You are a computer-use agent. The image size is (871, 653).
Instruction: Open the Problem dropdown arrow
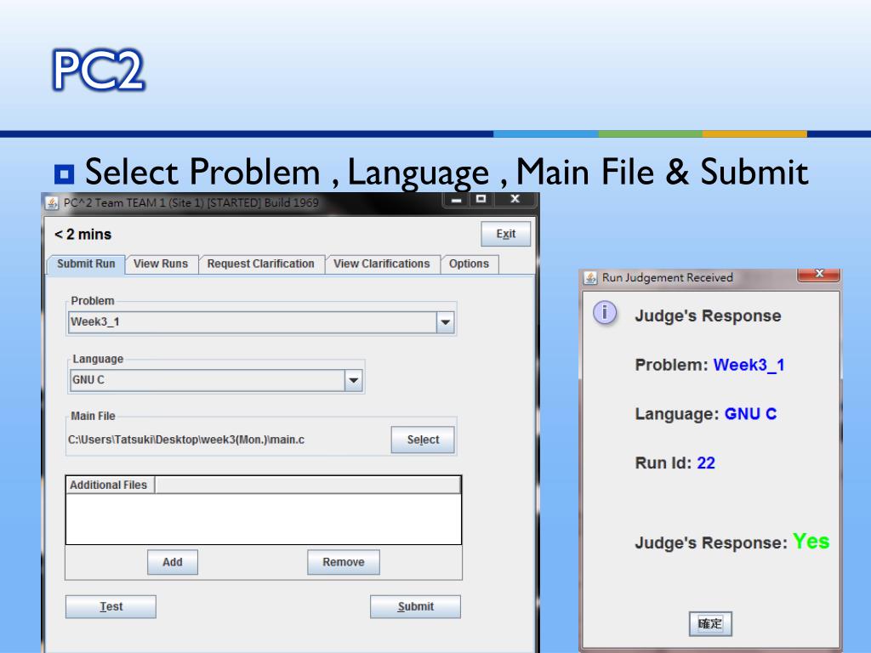click(446, 322)
